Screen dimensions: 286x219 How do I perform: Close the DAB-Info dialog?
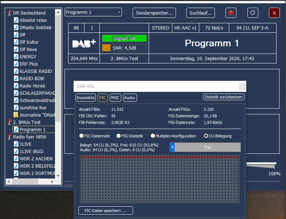coord(242,87)
